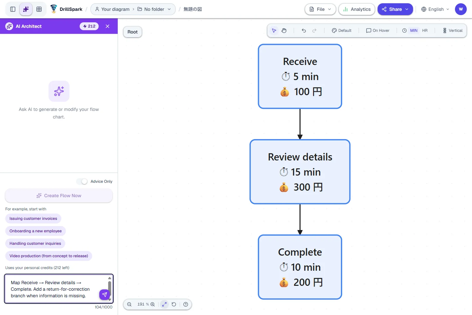Select the Complete flowchart node
The height and width of the screenshot is (315, 472).
tap(300, 267)
